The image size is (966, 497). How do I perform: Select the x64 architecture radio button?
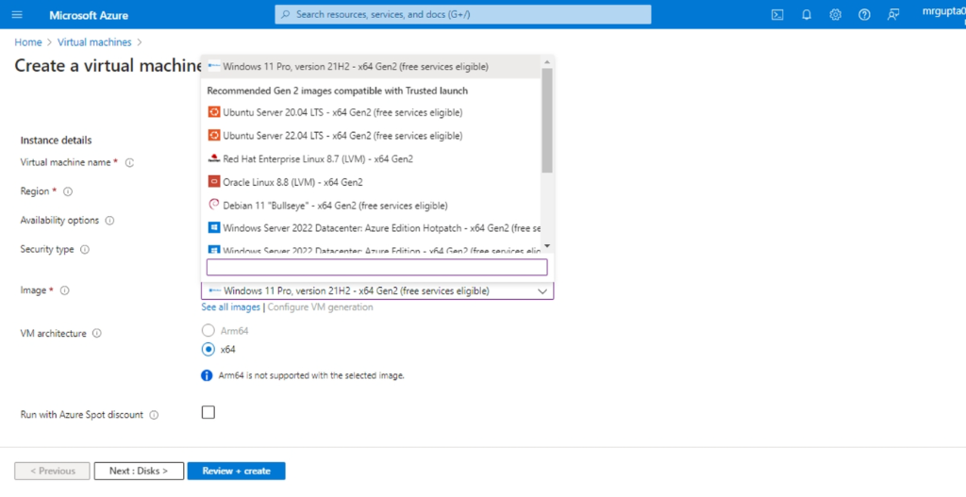[208, 349]
